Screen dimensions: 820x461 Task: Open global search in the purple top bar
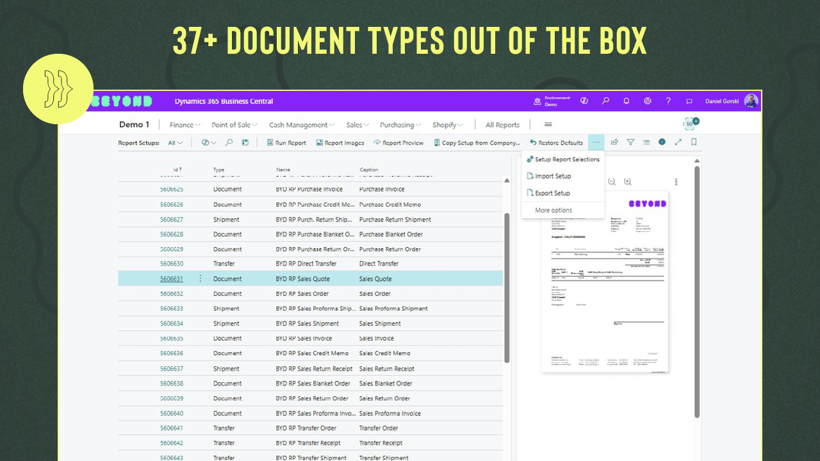click(605, 101)
